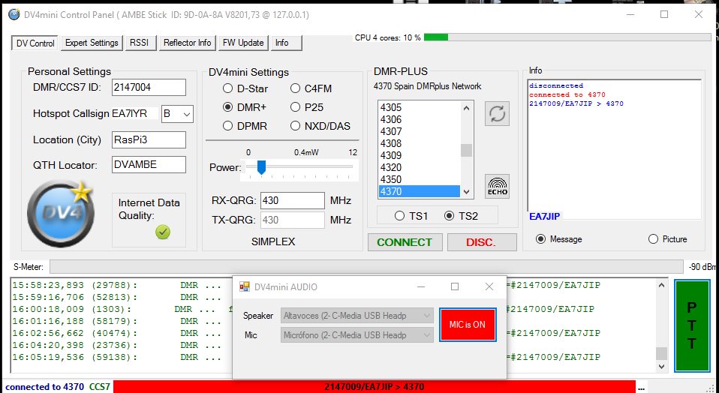The height and width of the screenshot is (393, 719).
Task: Click the log panel scroll up arrow
Action: coord(661,285)
